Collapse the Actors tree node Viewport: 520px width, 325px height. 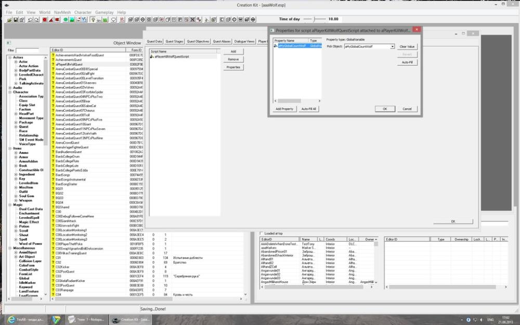10,57
